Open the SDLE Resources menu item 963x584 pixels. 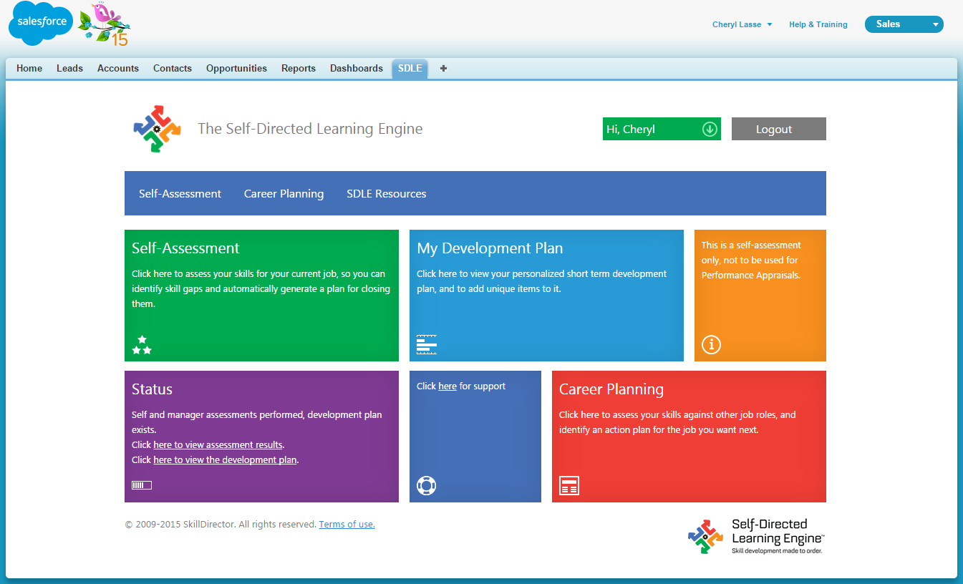(x=387, y=194)
